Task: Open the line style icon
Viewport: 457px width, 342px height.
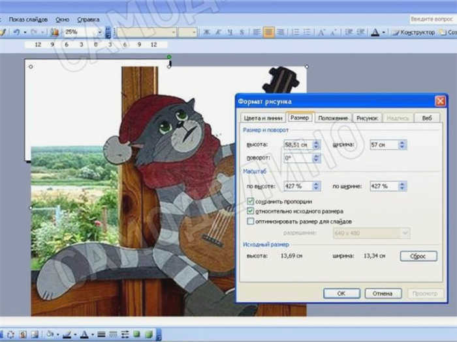Action: click(x=101, y=334)
